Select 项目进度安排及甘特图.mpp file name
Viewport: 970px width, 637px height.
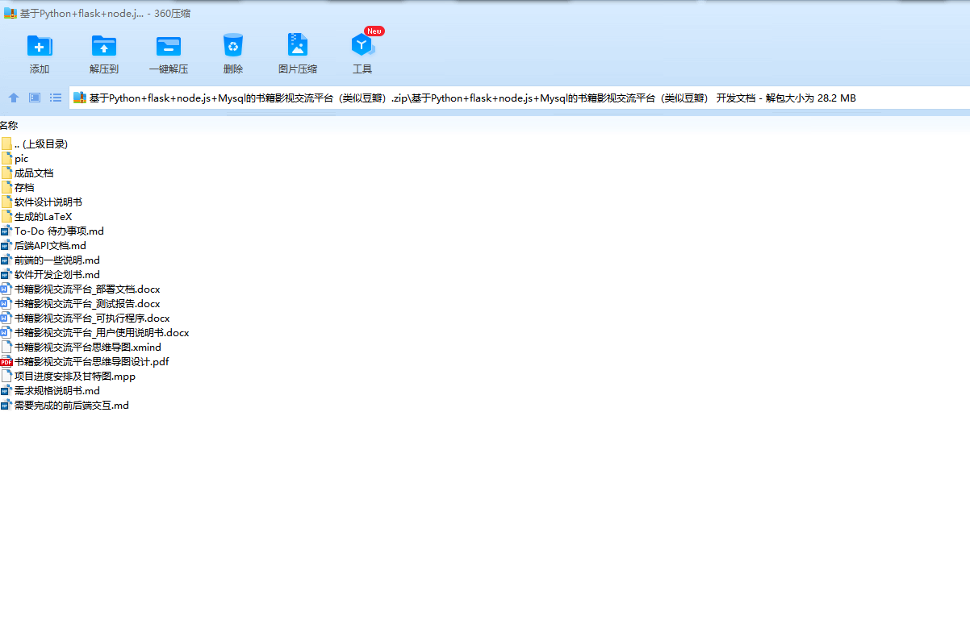75,377
